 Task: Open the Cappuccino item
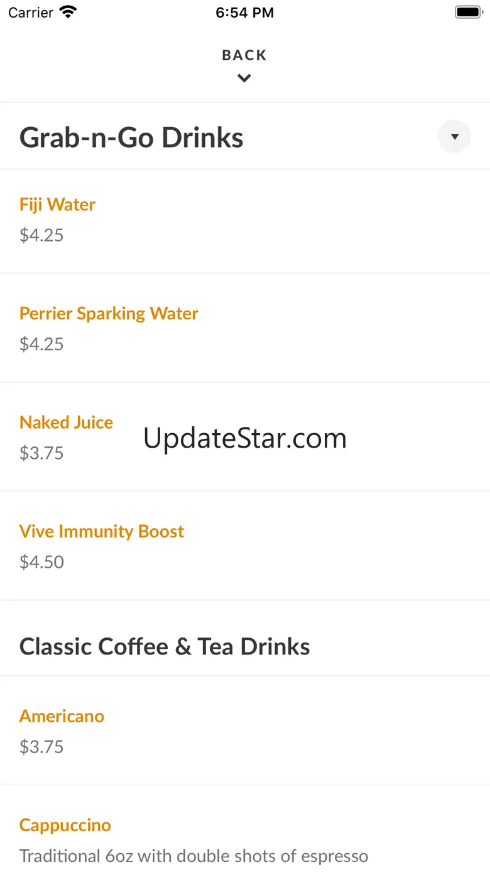pyautogui.click(x=65, y=825)
